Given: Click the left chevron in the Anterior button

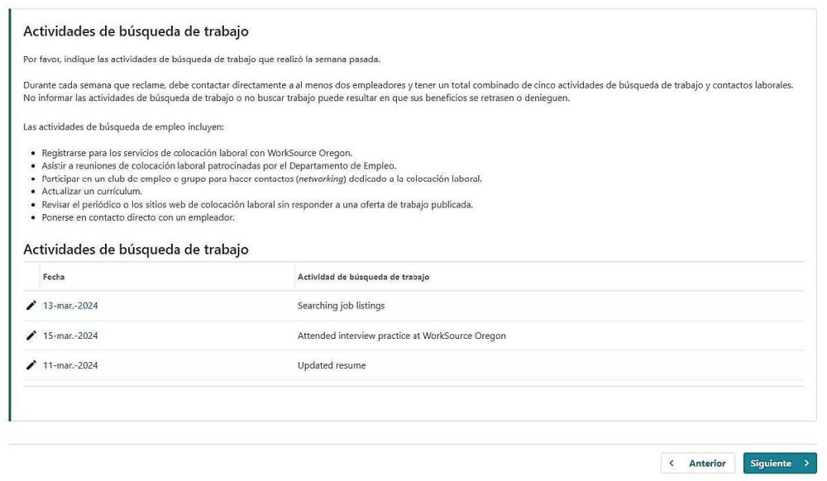Looking at the screenshot, I should (x=672, y=464).
